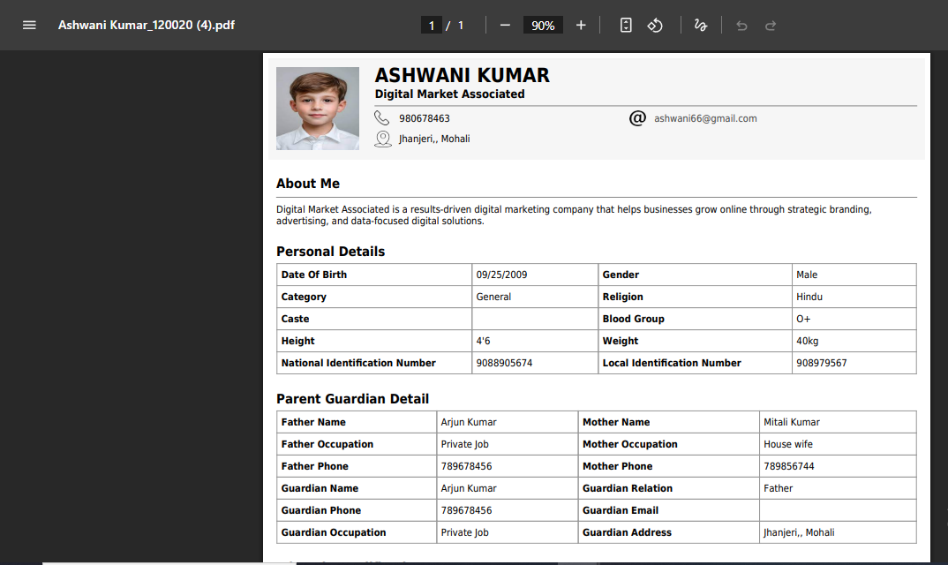Click the location pin icon near Jhanjeri
This screenshot has height=565, width=948.
point(382,139)
